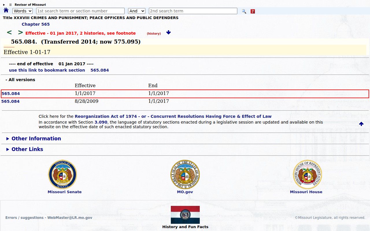Toggle the hamburger menu icon beside Revisor of Missouri
This screenshot has width=370, height=231.
(x=10, y=5)
